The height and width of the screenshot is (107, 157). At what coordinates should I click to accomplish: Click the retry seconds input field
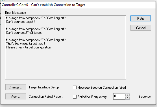point(119,96)
